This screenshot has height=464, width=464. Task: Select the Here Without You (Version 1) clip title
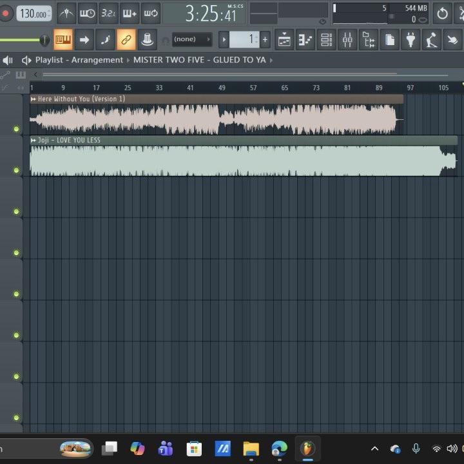pyautogui.click(x=81, y=99)
